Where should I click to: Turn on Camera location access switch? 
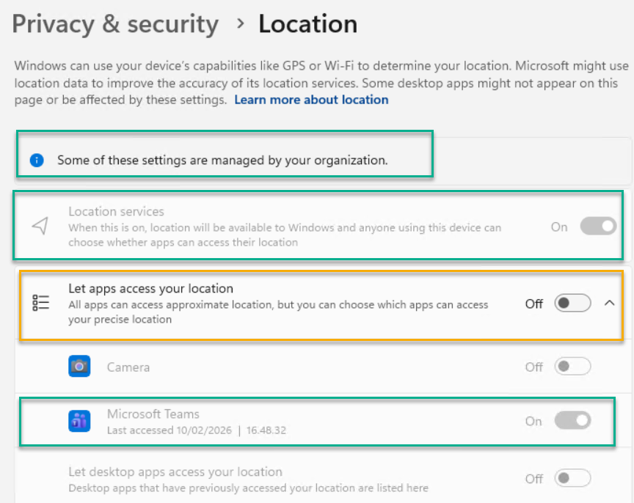(572, 367)
